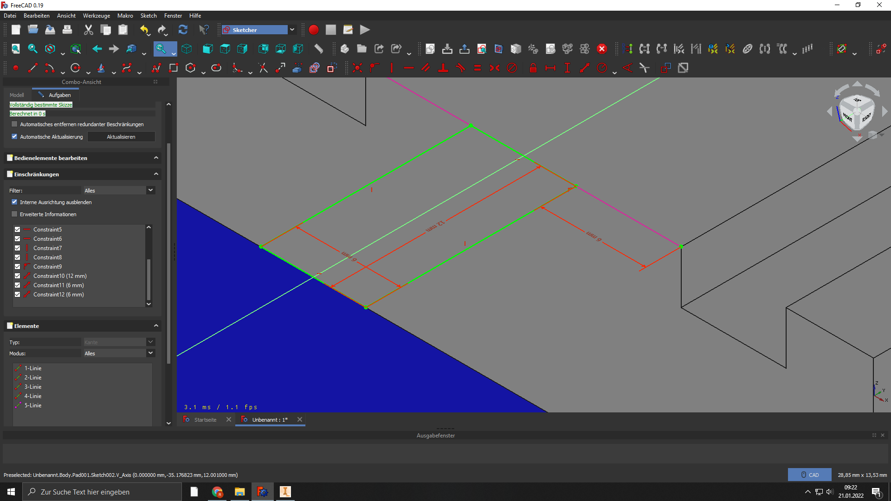
Task: Select the Create arc tool
Action: 50,68
